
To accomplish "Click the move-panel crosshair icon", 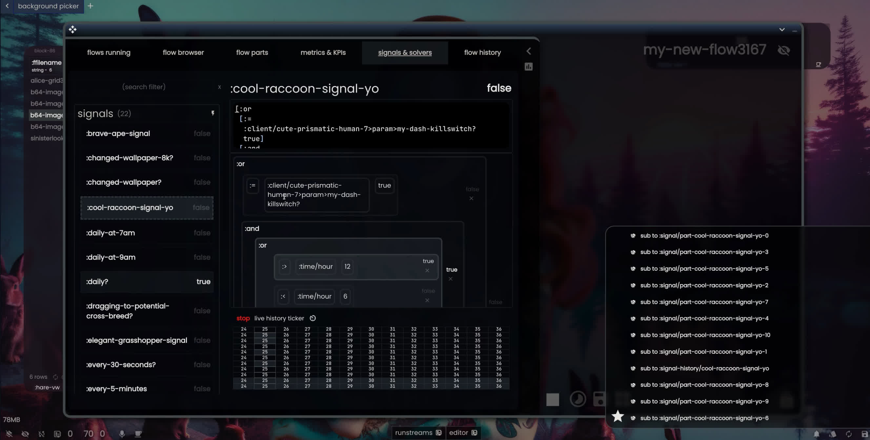I will [x=72, y=30].
